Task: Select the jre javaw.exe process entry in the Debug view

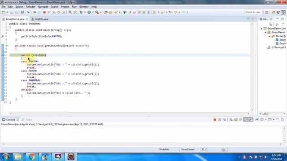Action: [x=277, y=47]
